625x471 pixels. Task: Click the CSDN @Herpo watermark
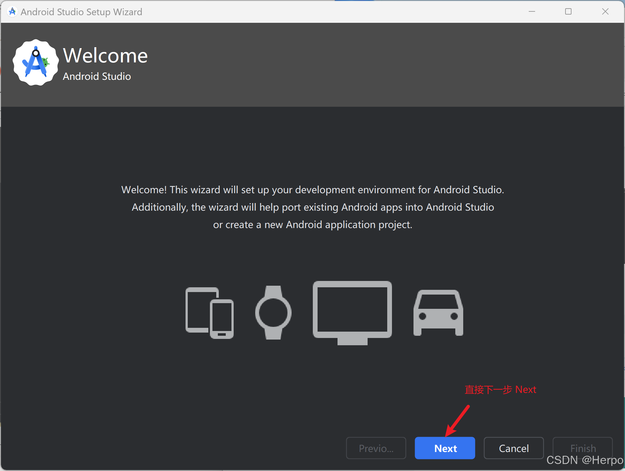point(584,460)
